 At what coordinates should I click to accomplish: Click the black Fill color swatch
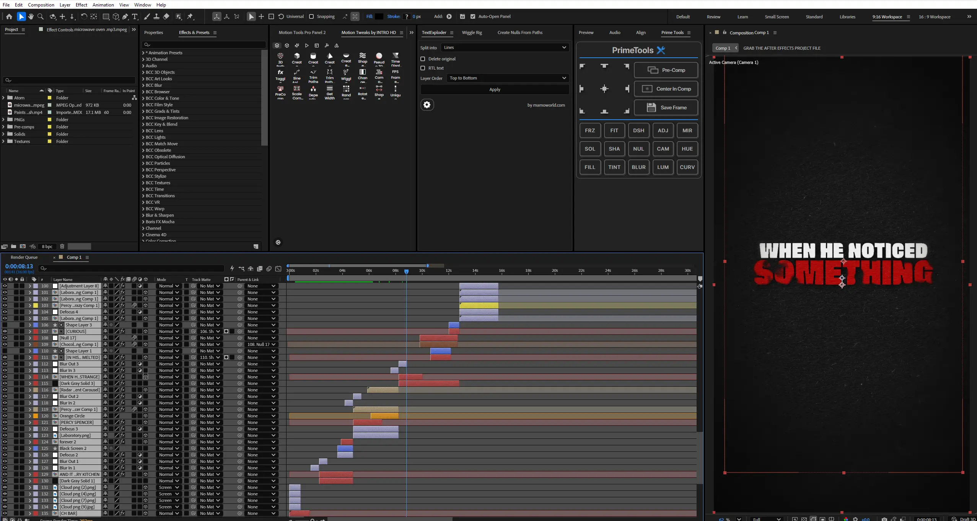[x=379, y=16]
